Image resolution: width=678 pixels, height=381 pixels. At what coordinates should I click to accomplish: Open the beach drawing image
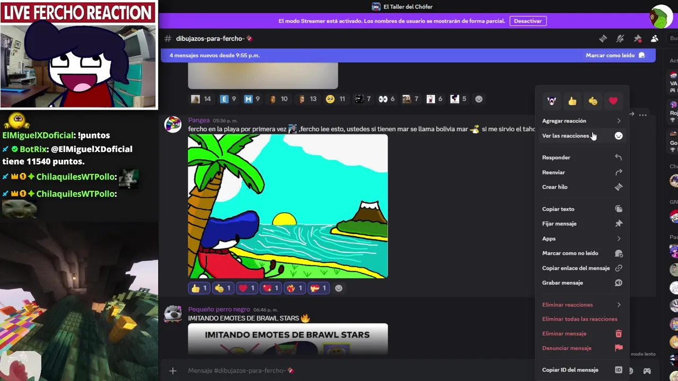(x=288, y=206)
